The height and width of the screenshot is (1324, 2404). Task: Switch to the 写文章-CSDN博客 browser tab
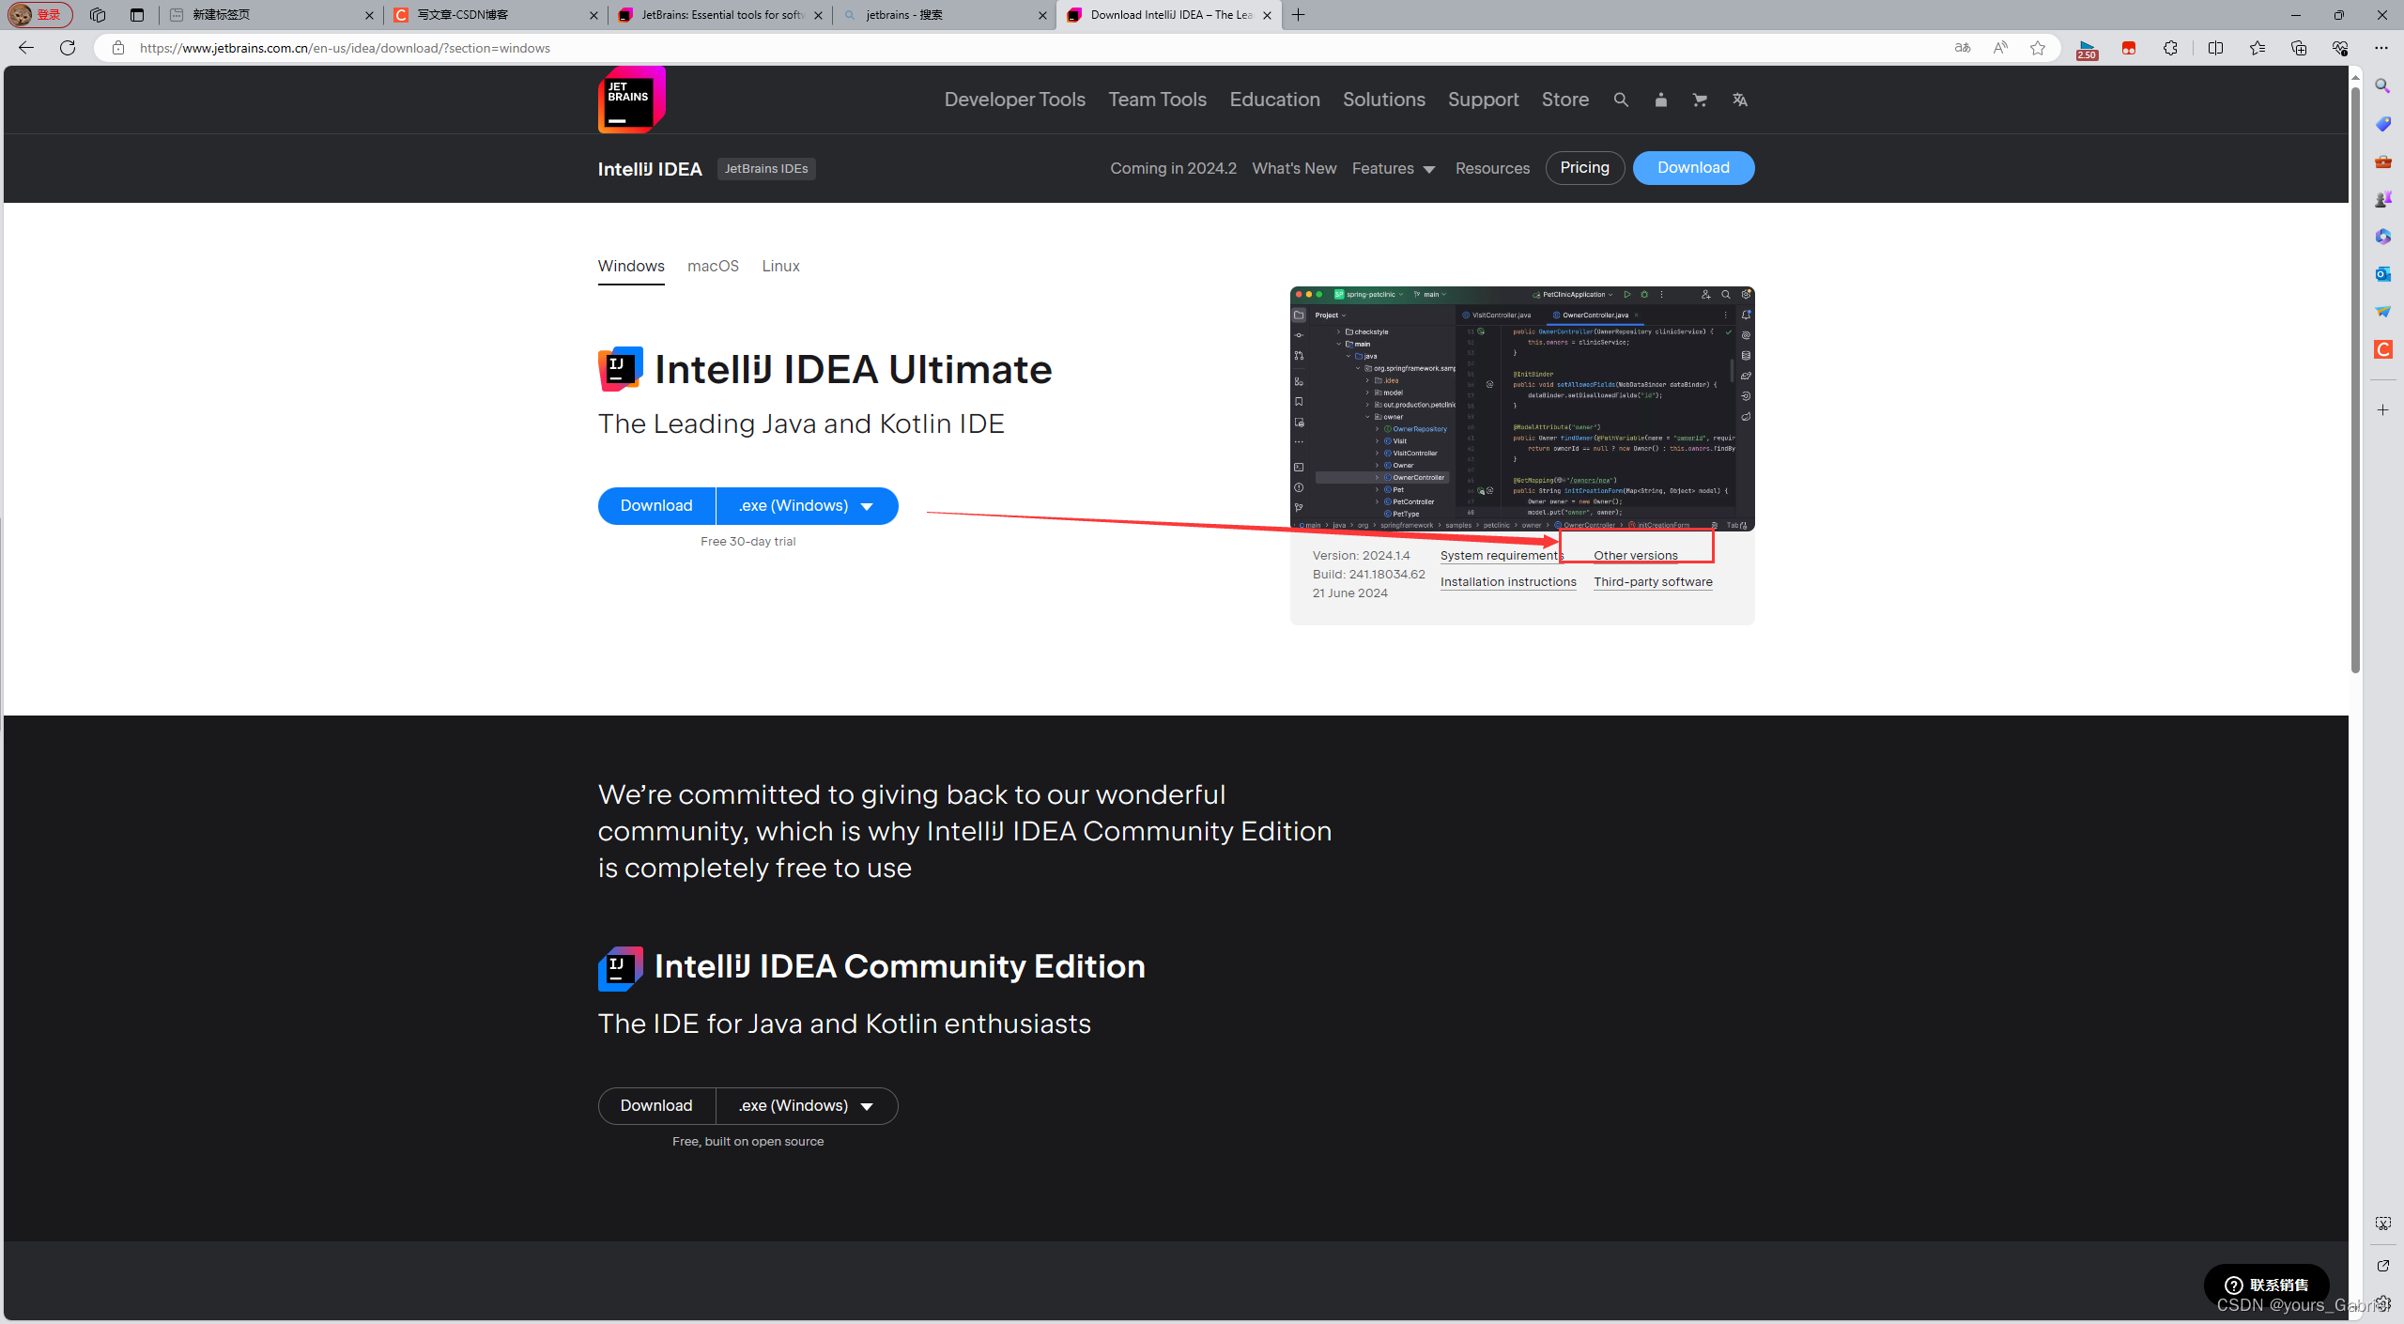click(496, 15)
